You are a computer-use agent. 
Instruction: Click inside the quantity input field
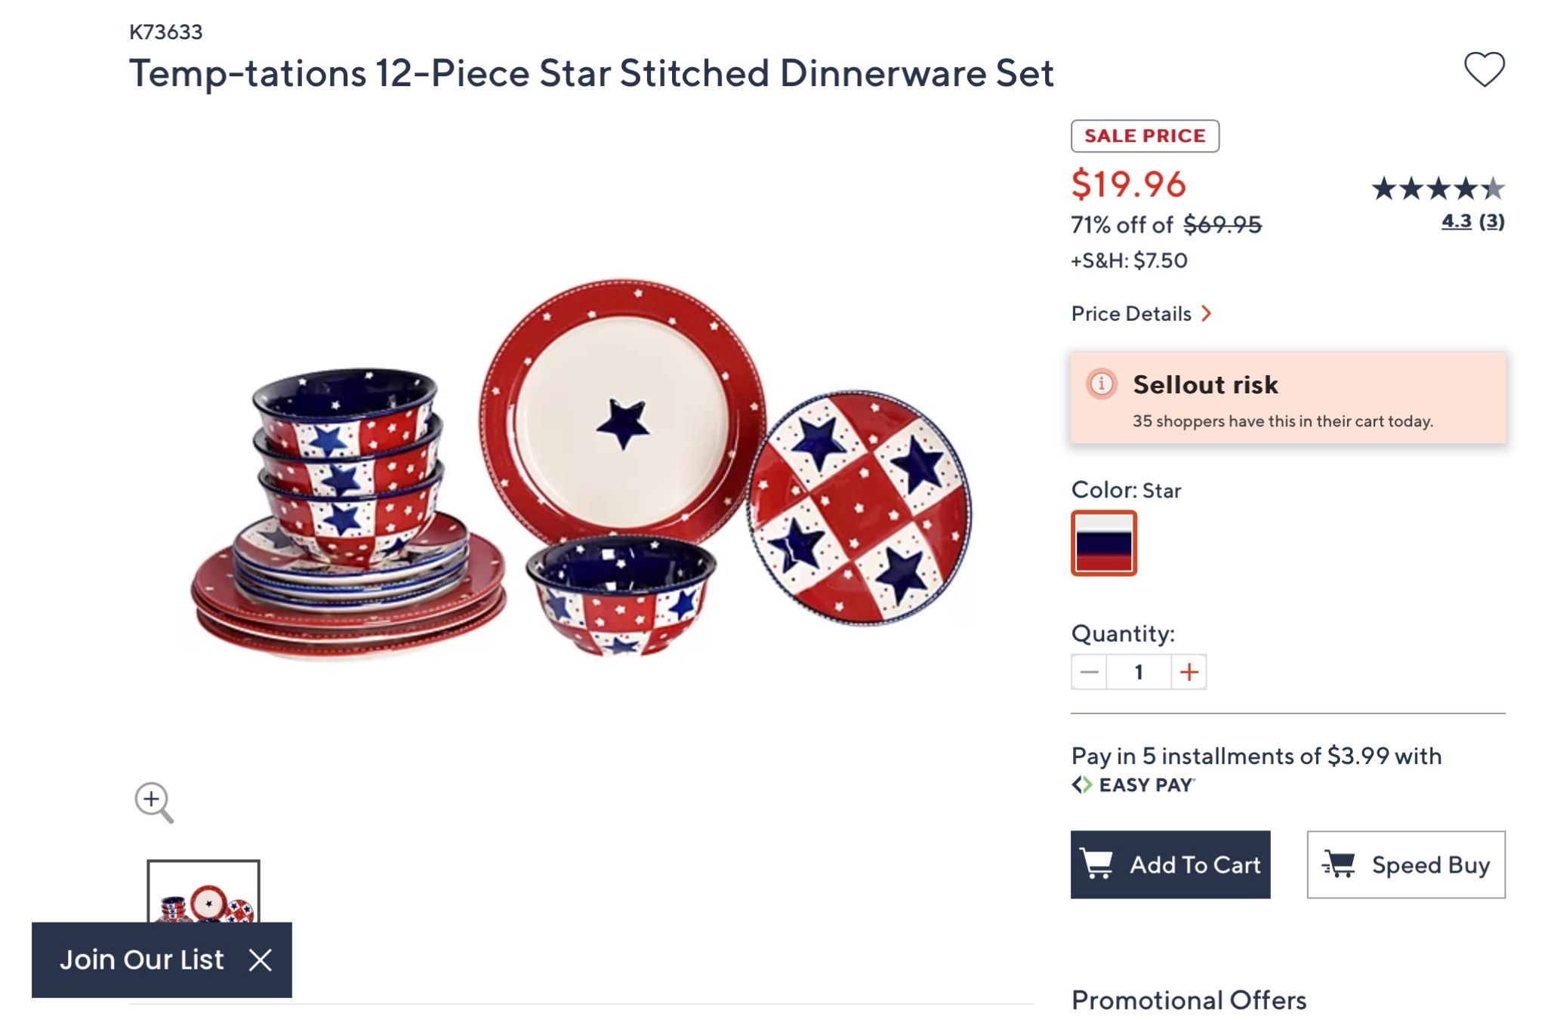1137,671
